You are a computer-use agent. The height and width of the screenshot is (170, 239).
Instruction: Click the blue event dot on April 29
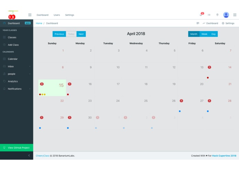pyautogui.click(x=40, y=128)
